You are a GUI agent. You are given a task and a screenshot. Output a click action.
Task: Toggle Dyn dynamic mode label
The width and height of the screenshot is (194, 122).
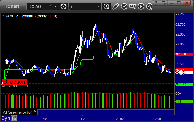point(6,118)
